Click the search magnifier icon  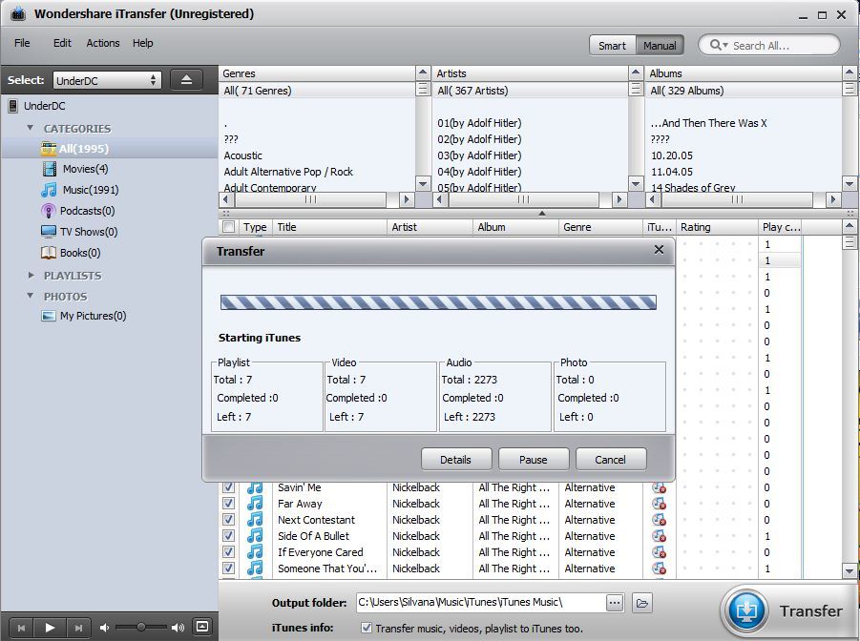click(715, 45)
